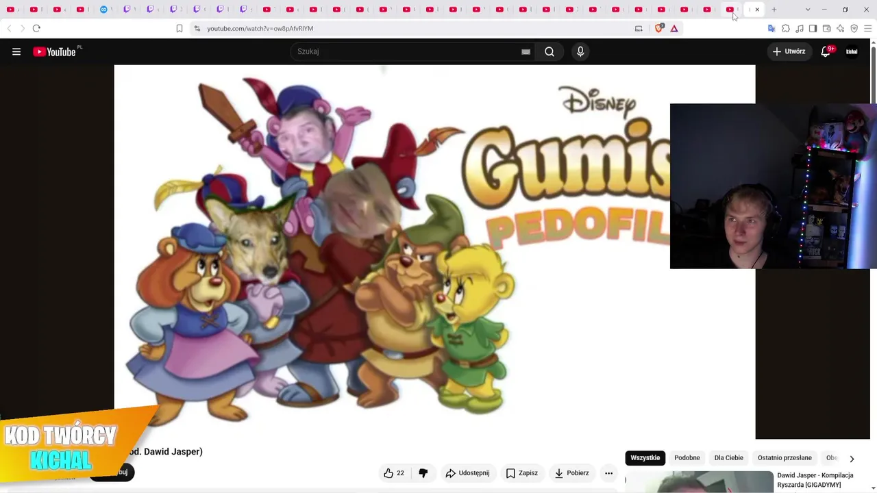Switch to the first Twitch tab
Screen dimensions: 877x493
127,10
